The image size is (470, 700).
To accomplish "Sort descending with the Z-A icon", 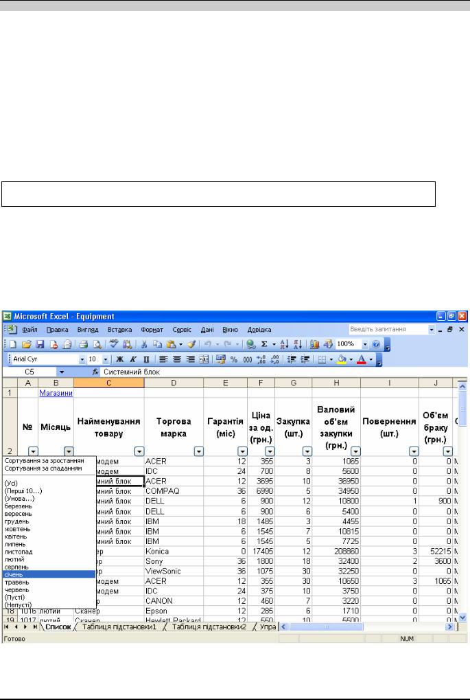I will tap(298, 344).
